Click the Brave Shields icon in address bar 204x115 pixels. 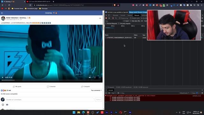pos(115,5)
